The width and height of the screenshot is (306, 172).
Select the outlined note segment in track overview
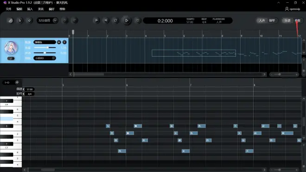pos(194,53)
